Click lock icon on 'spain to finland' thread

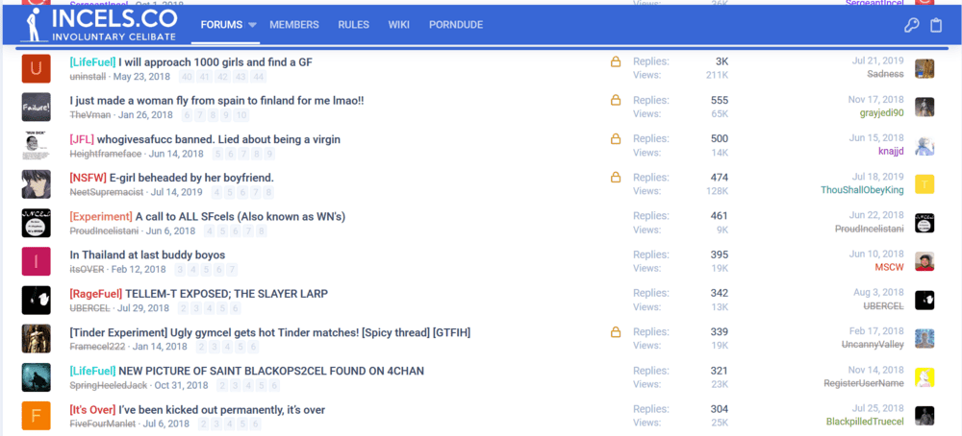tap(616, 101)
